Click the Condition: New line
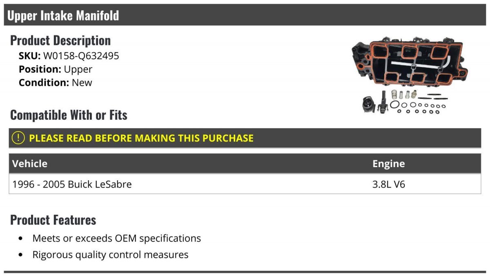The image size is (490, 277). (x=56, y=83)
